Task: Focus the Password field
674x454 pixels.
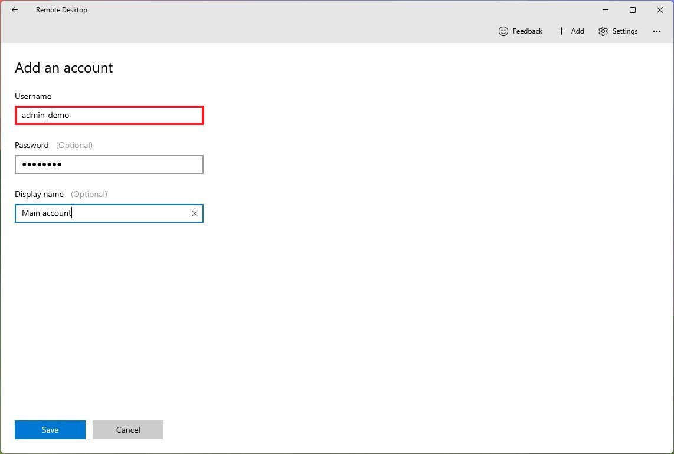Action: pos(109,164)
